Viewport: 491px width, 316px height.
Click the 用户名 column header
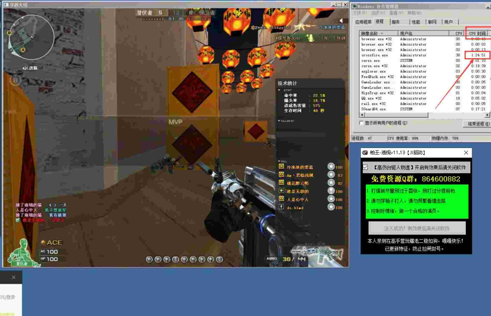(423, 33)
